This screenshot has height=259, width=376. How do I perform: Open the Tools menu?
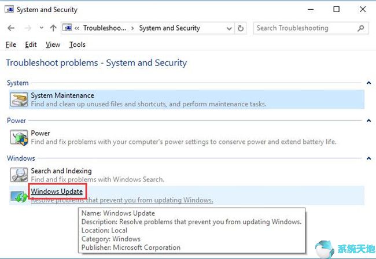(x=77, y=45)
